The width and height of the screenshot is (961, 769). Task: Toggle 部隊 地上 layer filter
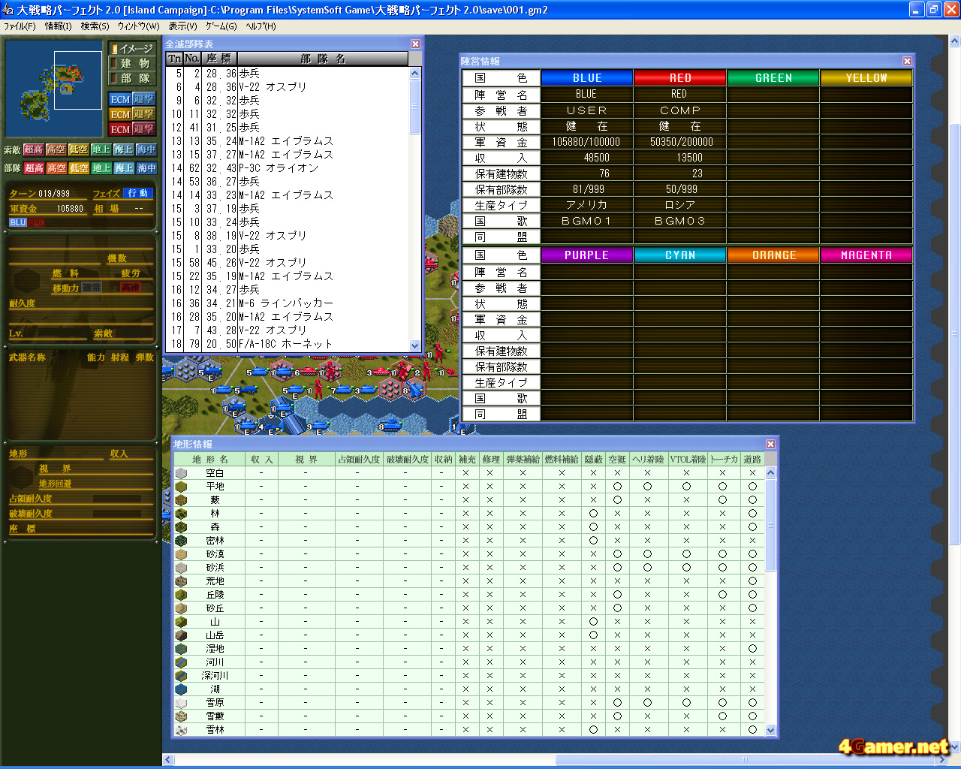pyautogui.click(x=101, y=168)
